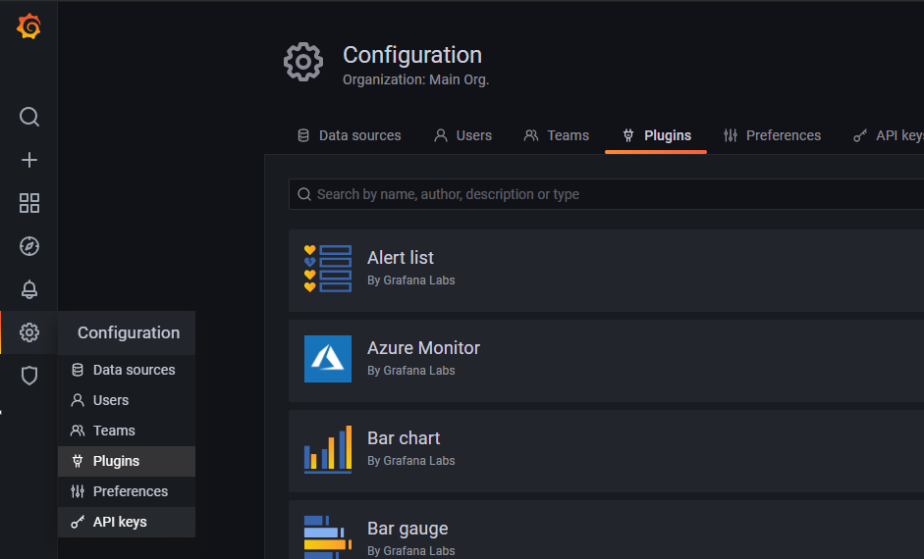Click the Azure Monitor plugin logo
The width and height of the screenshot is (924, 559).
[x=328, y=359]
